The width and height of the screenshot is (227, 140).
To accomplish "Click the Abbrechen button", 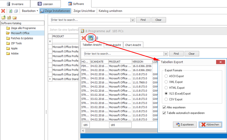I will 210,125.
